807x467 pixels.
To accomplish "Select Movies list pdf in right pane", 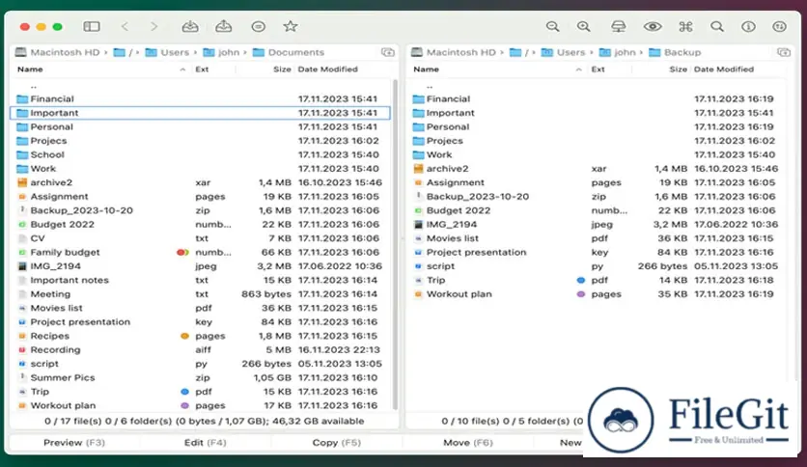I will 597,238.
